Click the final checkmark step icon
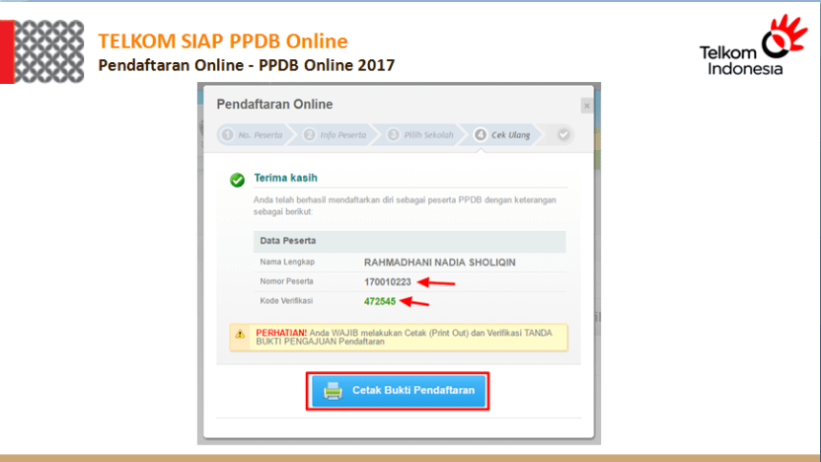 pos(563,134)
